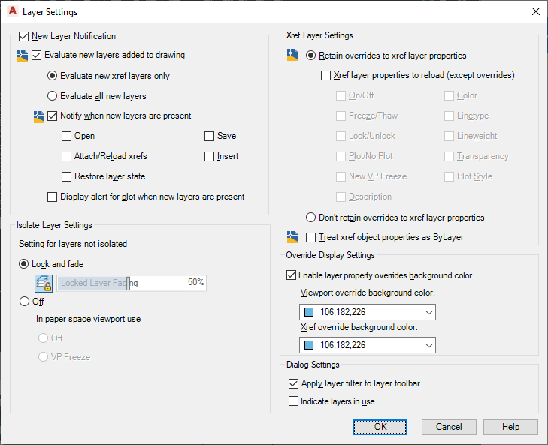This screenshot has width=548, height=445.
Task: Click icon beside Notify when new layers
Action: click(x=39, y=116)
